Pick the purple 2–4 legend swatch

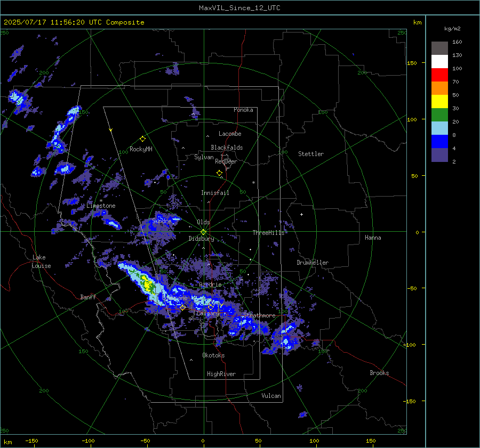click(x=439, y=155)
